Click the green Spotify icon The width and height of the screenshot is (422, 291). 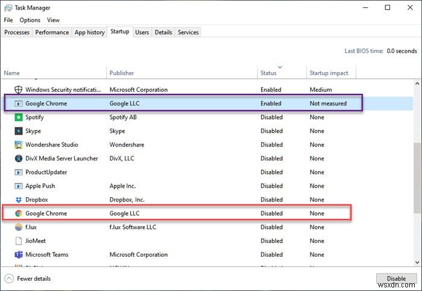pos(18,117)
